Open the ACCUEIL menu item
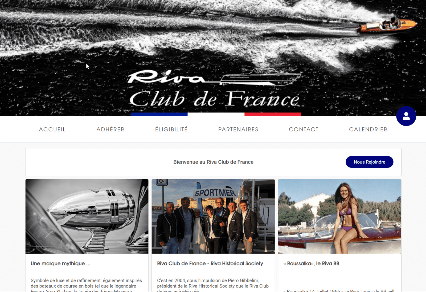The height and width of the screenshot is (292, 426). click(52, 129)
